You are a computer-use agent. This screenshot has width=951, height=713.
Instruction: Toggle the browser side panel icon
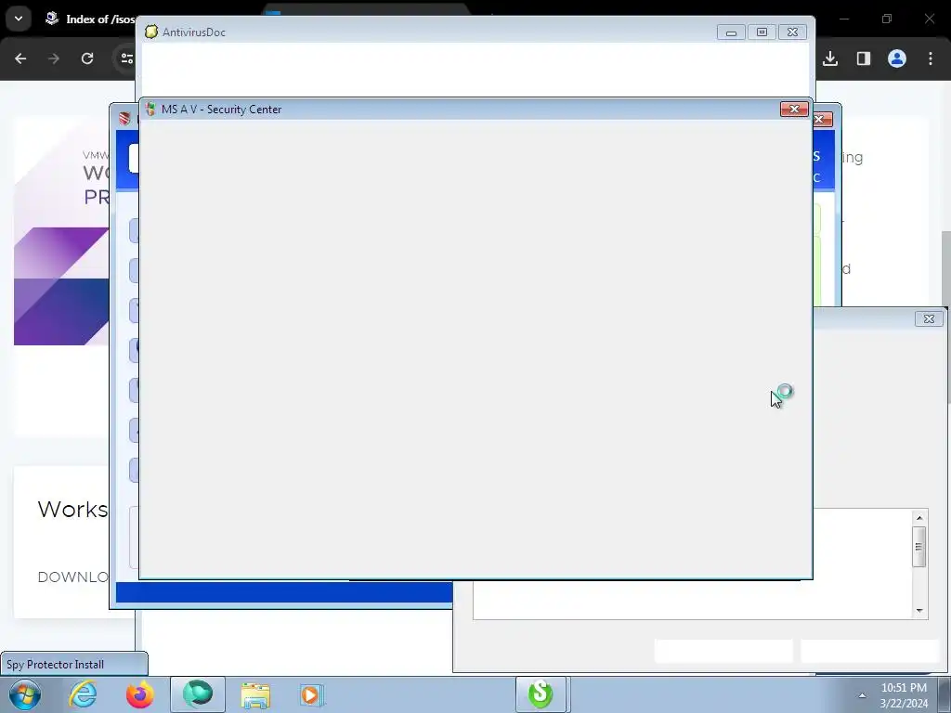[864, 58]
